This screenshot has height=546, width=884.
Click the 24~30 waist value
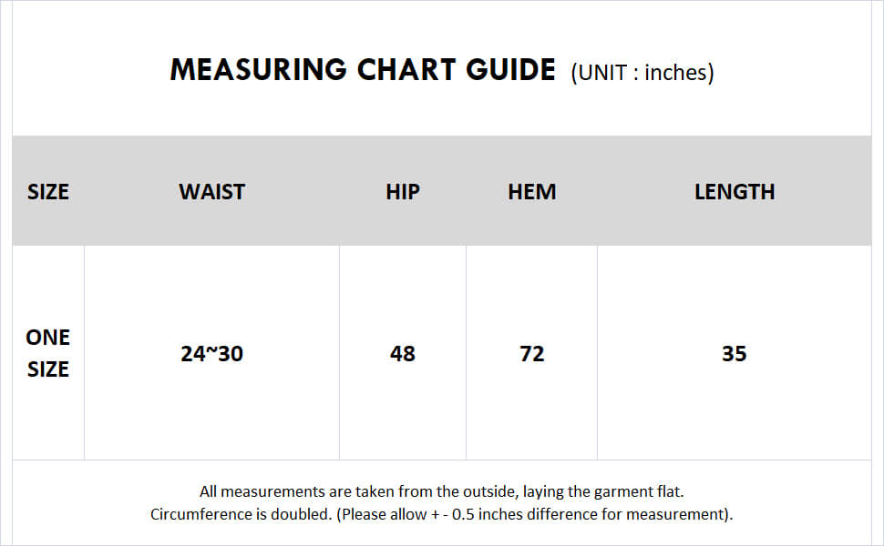tap(212, 353)
